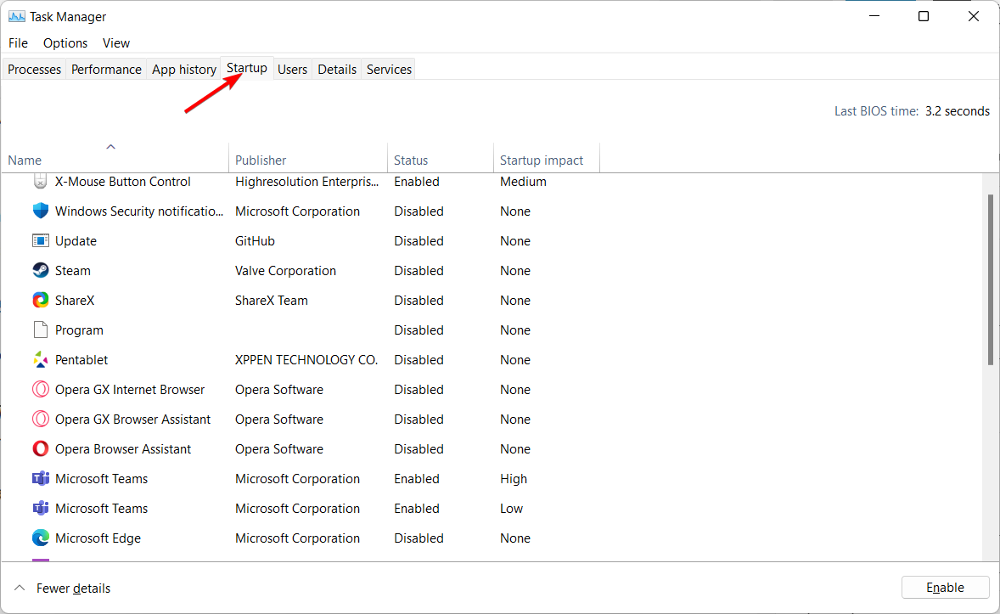The width and height of the screenshot is (1000, 614).
Task: Select the ShareX row name
Action: point(75,300)
